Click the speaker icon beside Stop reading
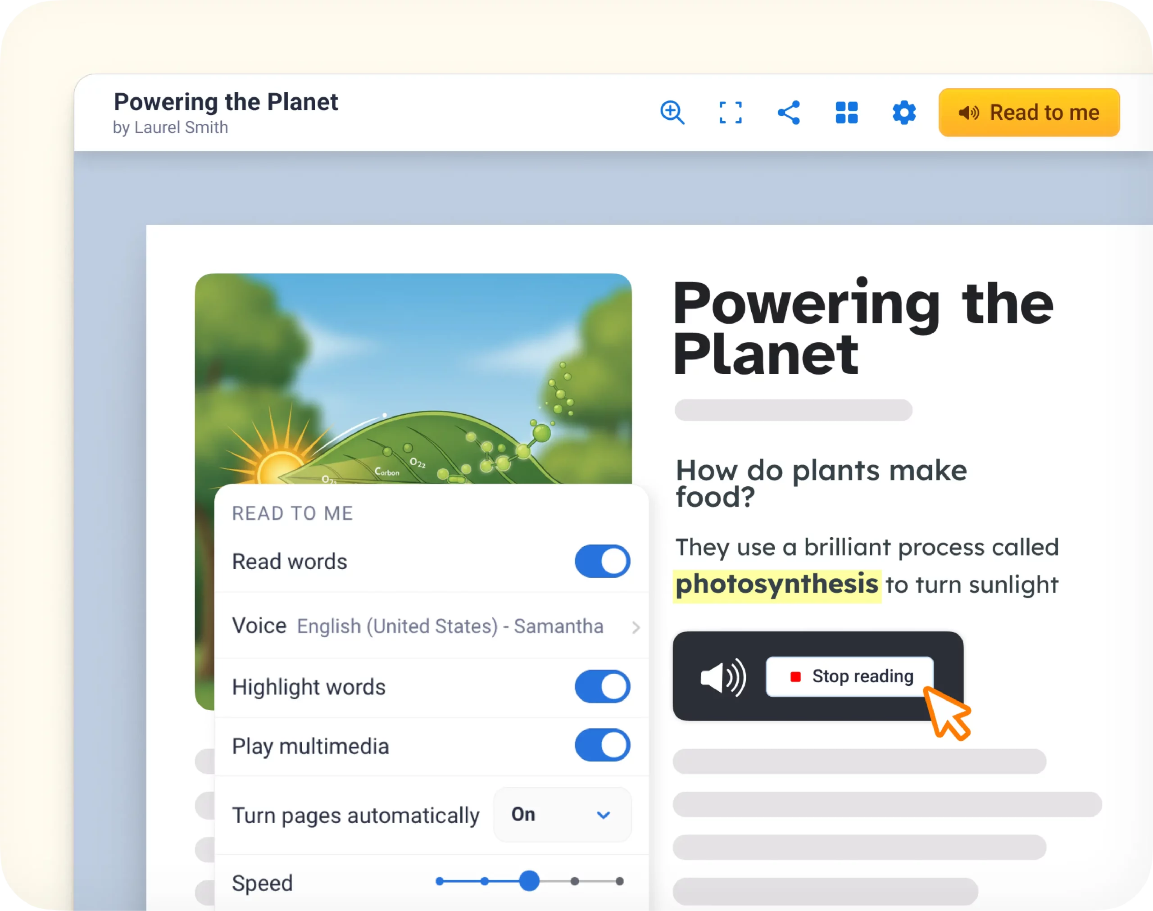Image resolution: width=1153 pixels, height=911 pixels. (722, 677)
